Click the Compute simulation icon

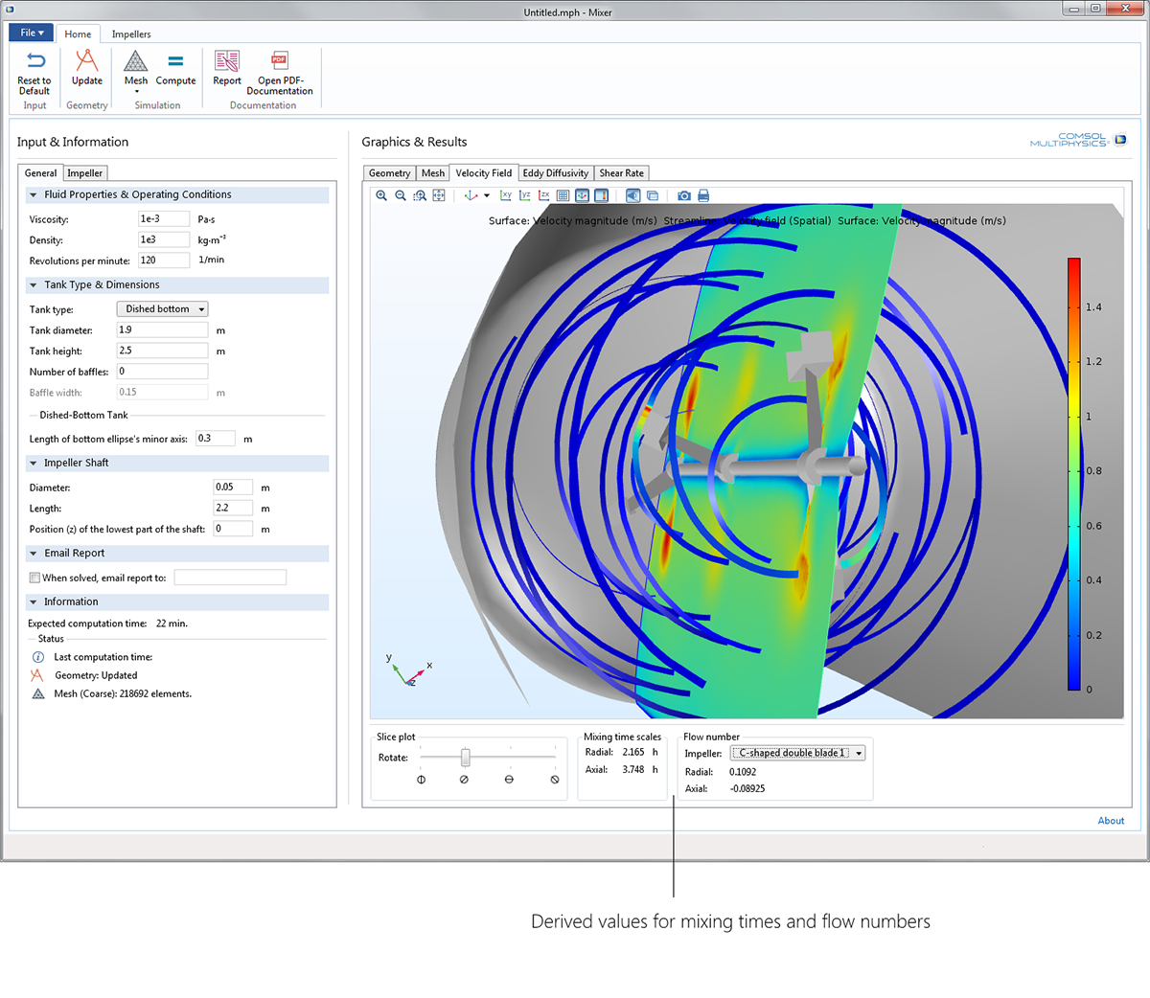click(175, 65)
